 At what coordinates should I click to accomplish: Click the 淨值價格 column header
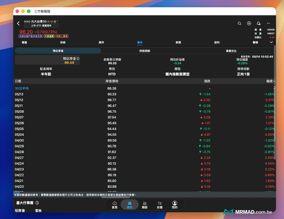click(x=112, y=81)
